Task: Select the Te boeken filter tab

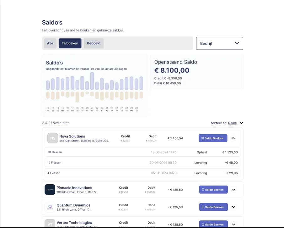Action: [x=70, y=43]
